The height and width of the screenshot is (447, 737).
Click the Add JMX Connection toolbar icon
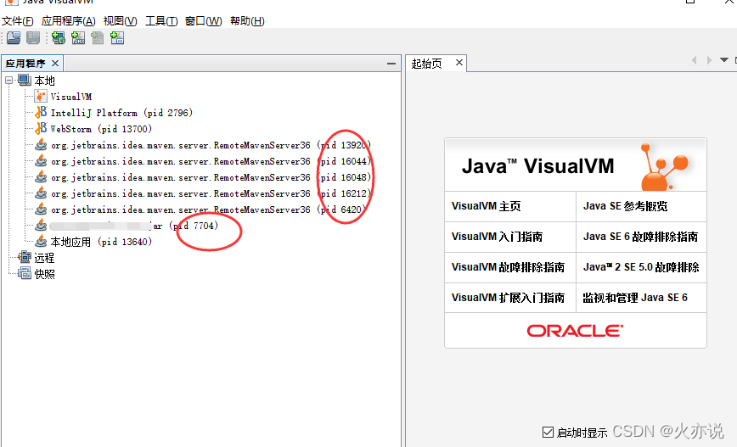pyautogui.click(x=78, y=38)
